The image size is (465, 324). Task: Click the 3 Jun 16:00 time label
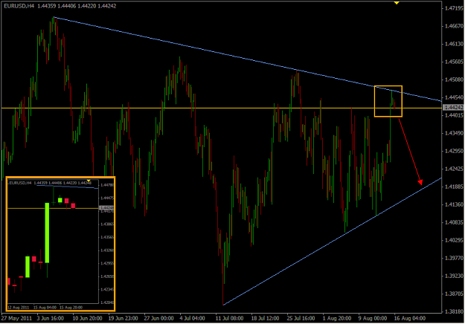click(51, 318)
